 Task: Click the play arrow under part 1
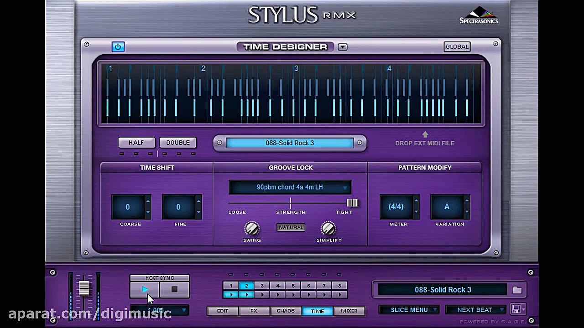pos(231,294)
